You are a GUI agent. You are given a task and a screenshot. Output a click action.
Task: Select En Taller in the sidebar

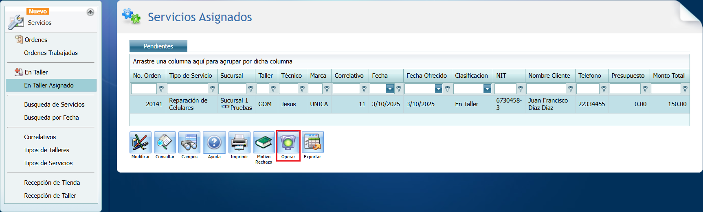(36, 72)
